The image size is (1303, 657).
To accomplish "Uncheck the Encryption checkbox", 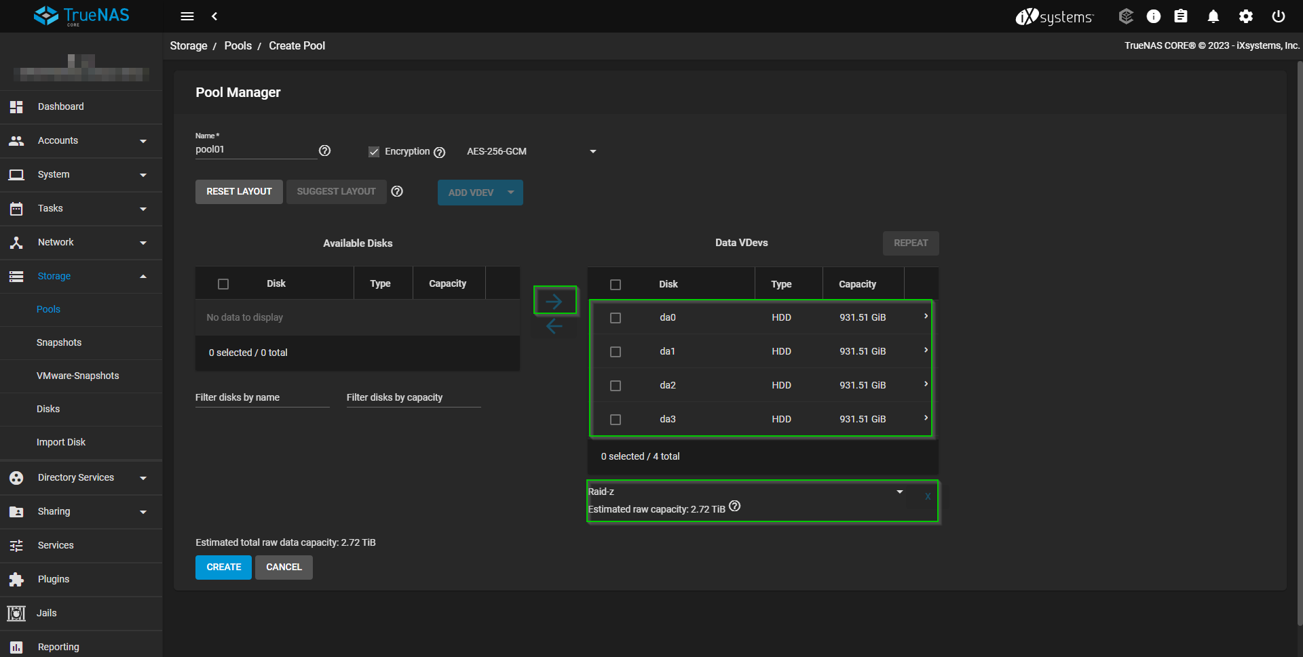I will (374, 152).
